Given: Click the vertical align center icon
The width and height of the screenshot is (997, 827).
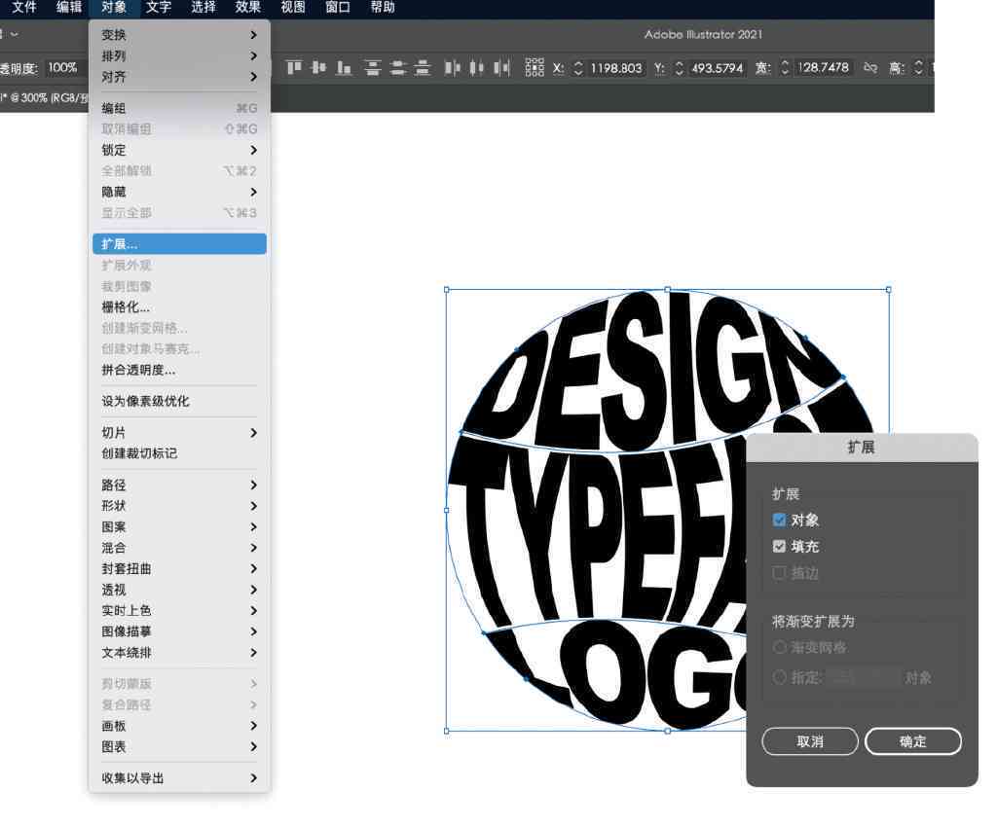Looking at the screenshot, I should 318,67.
